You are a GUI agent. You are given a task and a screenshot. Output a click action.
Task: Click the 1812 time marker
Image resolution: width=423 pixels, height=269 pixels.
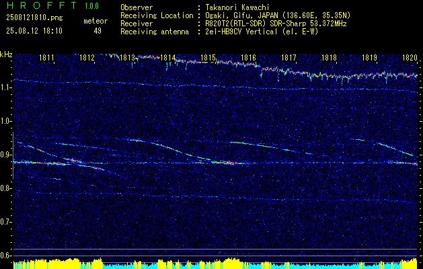(87, 57)
